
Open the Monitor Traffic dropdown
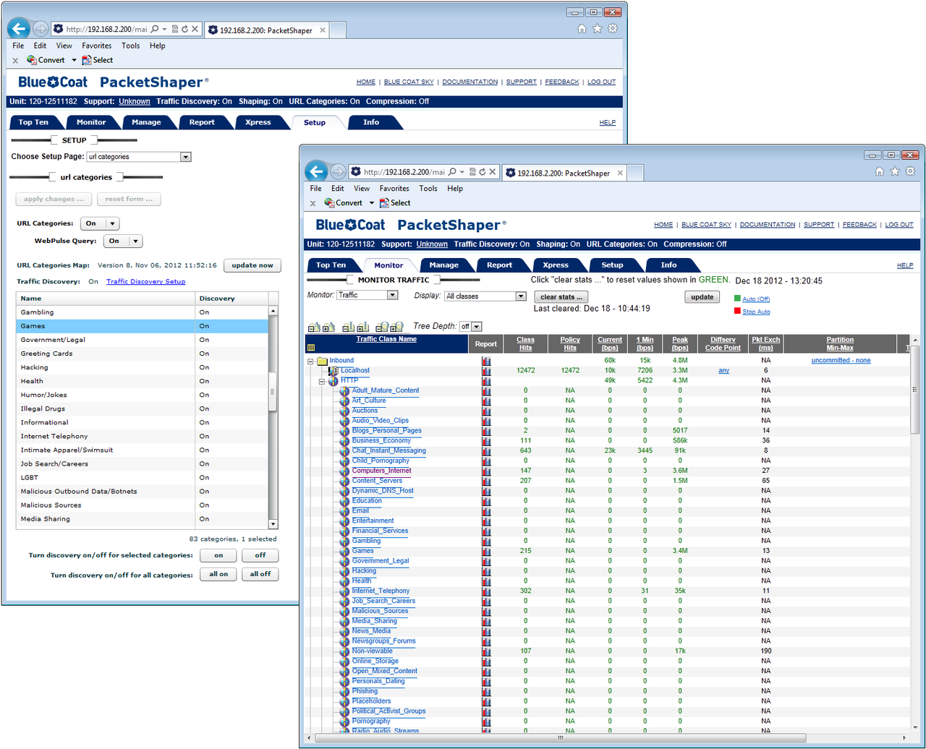[368, 295]
